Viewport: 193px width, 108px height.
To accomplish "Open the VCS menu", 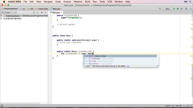I will click(110, 1).
